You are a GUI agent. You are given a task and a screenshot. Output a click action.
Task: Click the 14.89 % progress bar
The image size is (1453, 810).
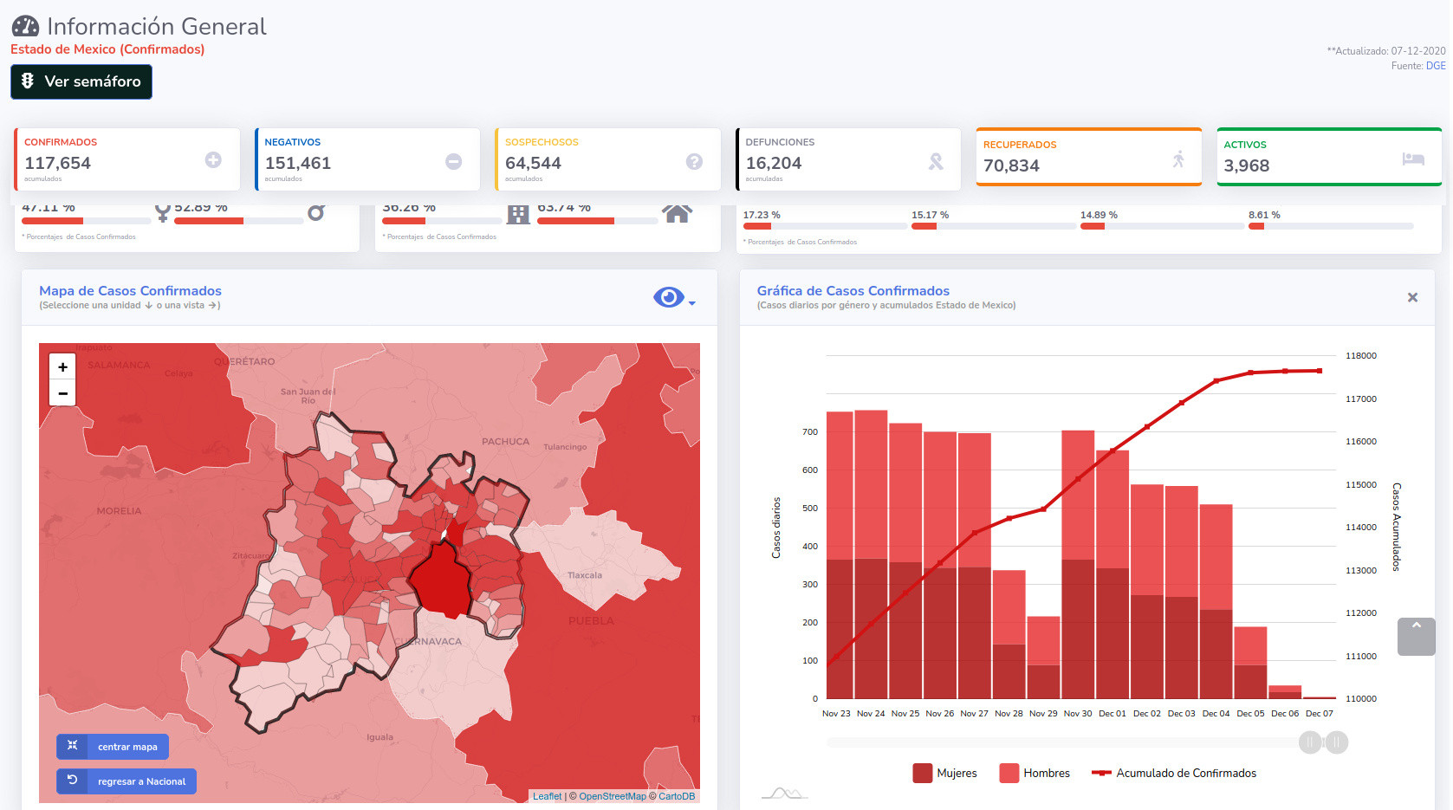click(1163, 226)
